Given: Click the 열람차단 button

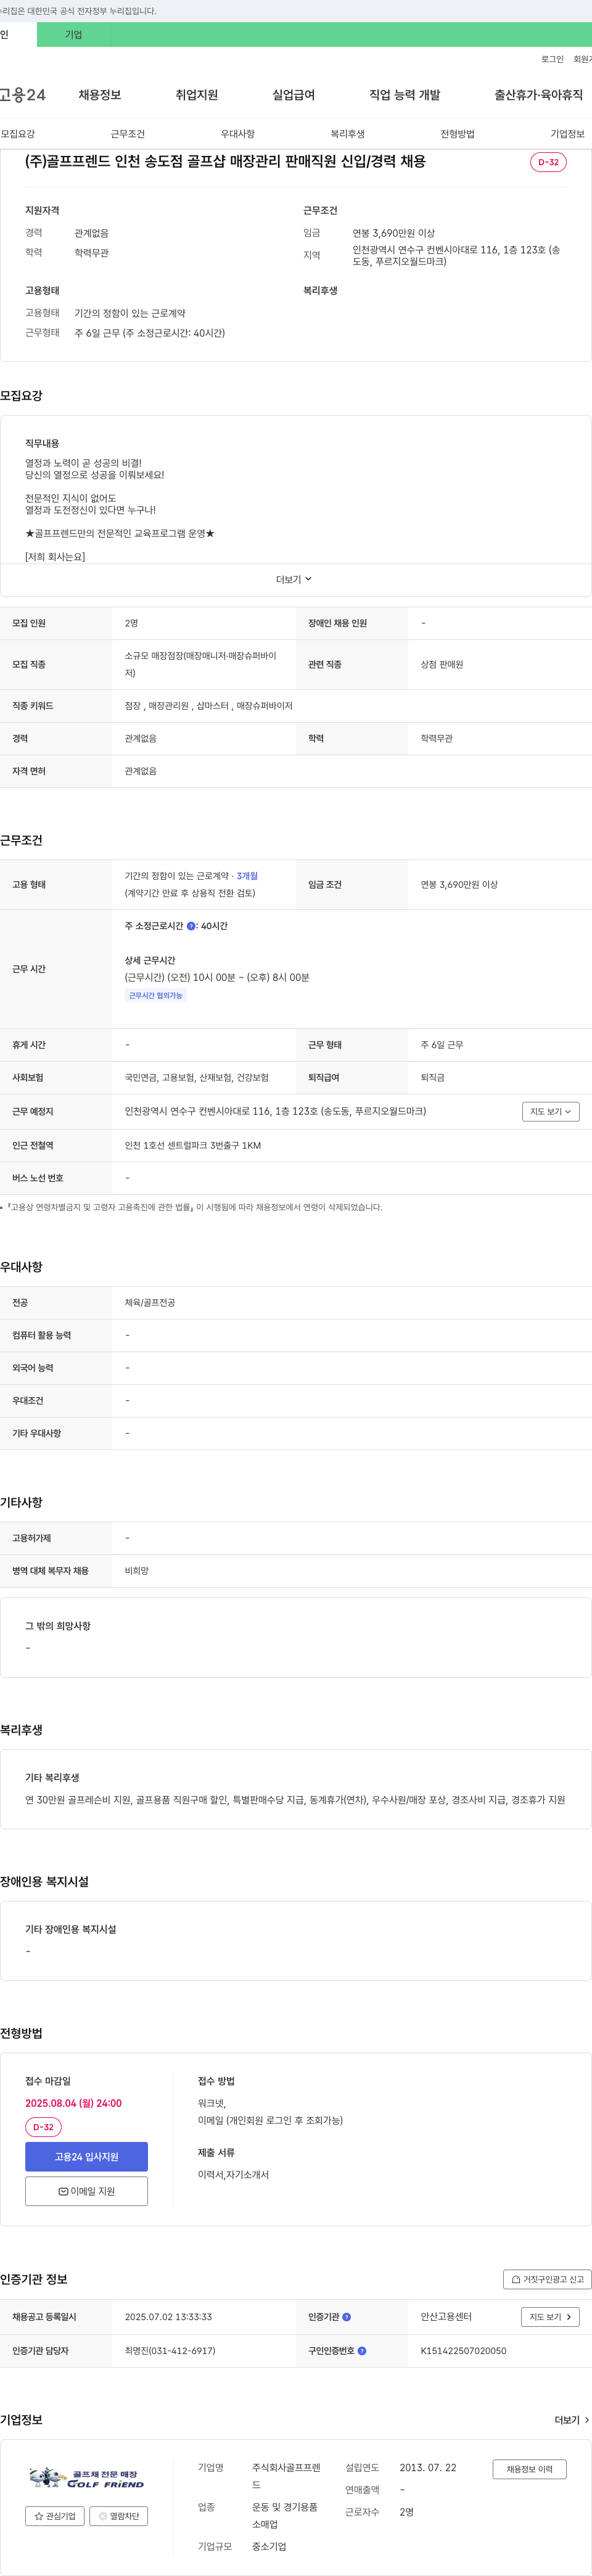Looking at the screenshot, I should 119,2516.
